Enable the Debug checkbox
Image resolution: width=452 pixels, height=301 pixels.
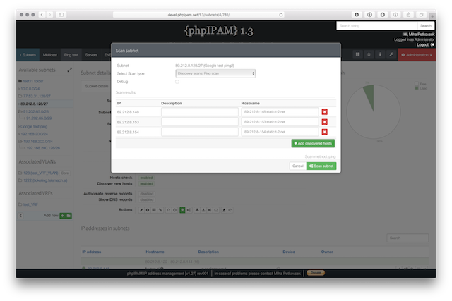click(x=177, y=82)
